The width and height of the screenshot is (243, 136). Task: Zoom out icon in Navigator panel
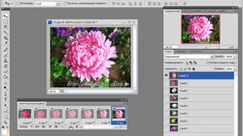click(206, 47)
